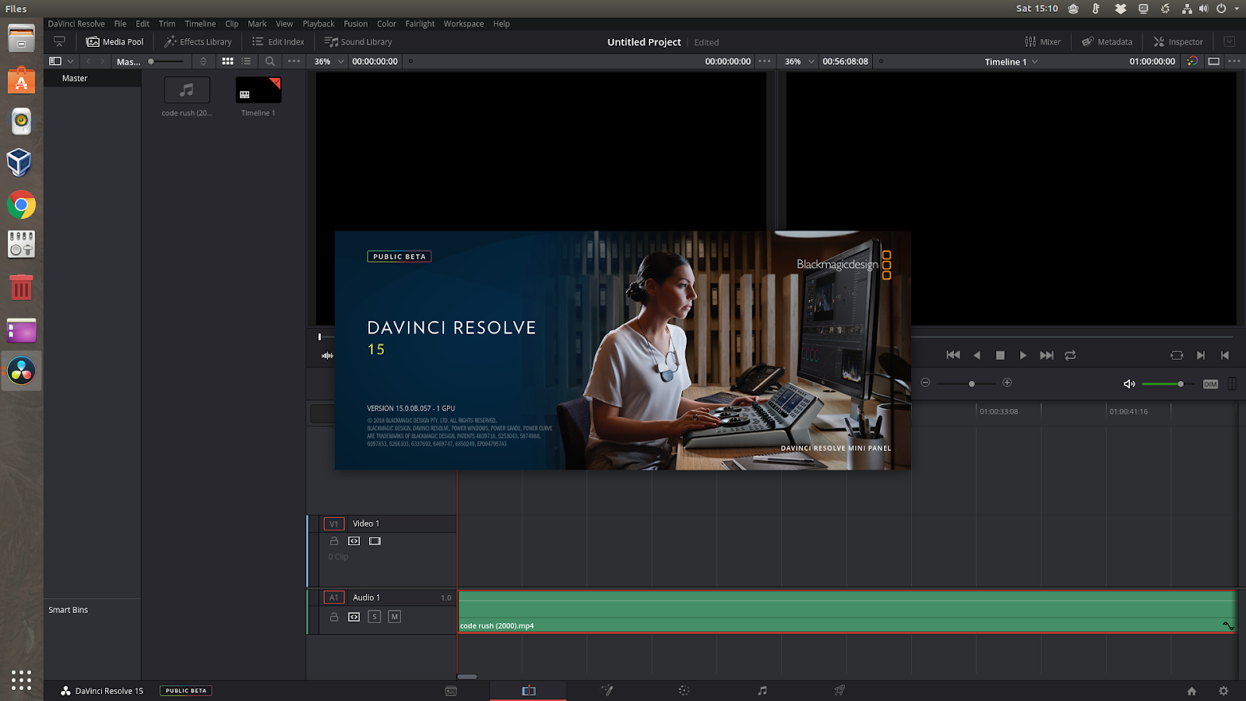
Task: Click the Project Manager home icon
Action: [1191, 691]
